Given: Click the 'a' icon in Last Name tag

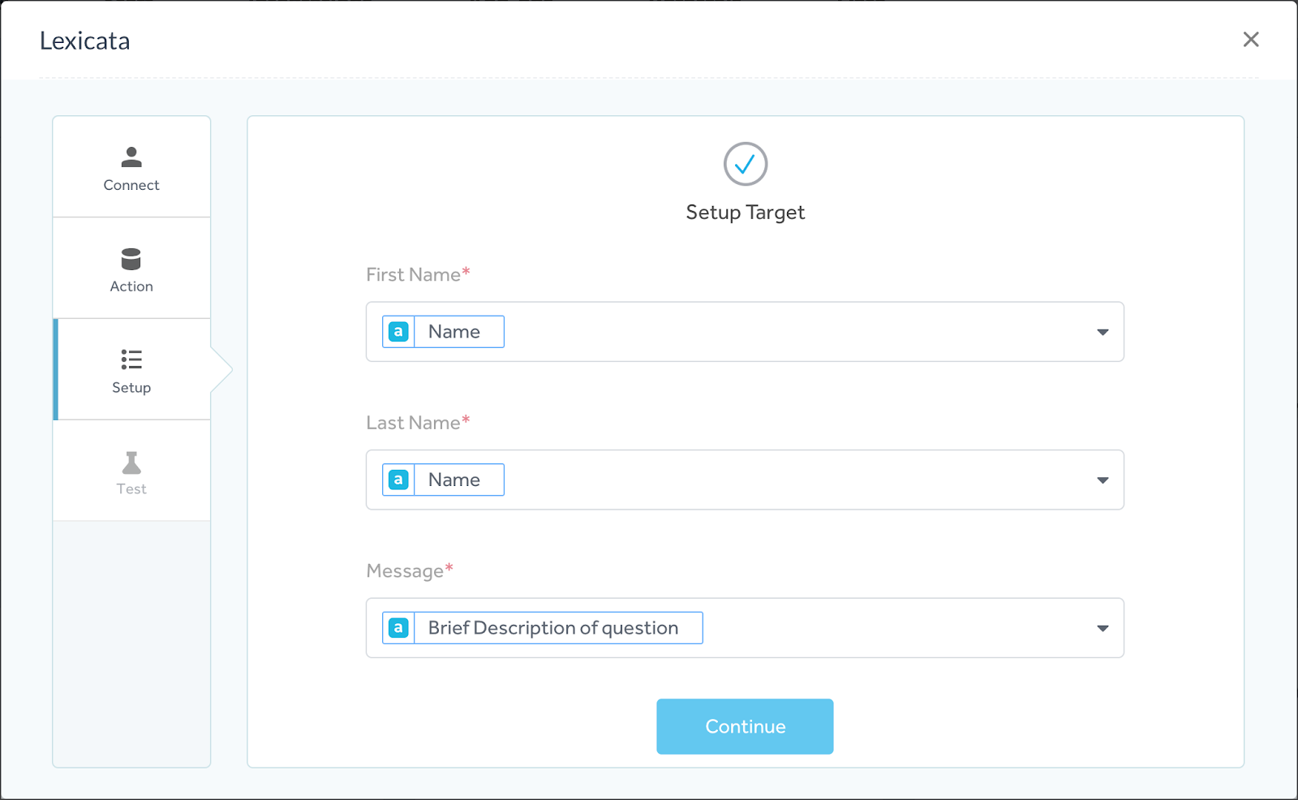Looking at the screenshot, I should tap(398, 480).
